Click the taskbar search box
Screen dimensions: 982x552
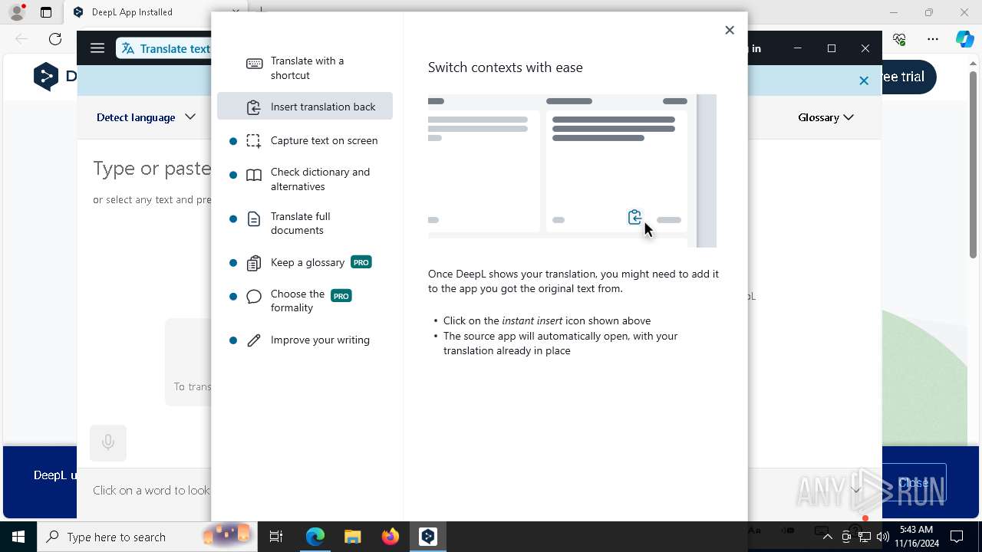(x=146, y=537)
